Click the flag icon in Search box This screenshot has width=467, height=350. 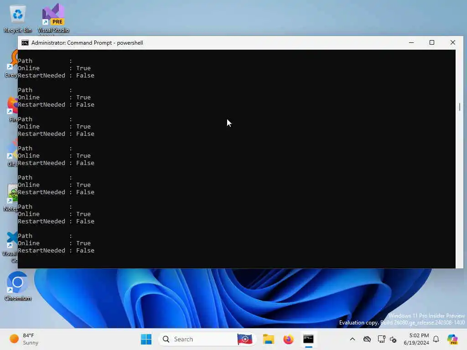click(x=244, y=339)
